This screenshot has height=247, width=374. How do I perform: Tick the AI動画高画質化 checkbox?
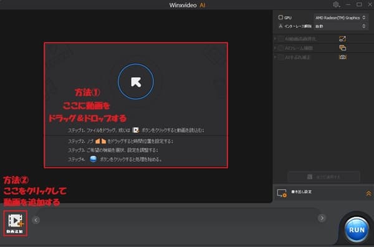280,39
